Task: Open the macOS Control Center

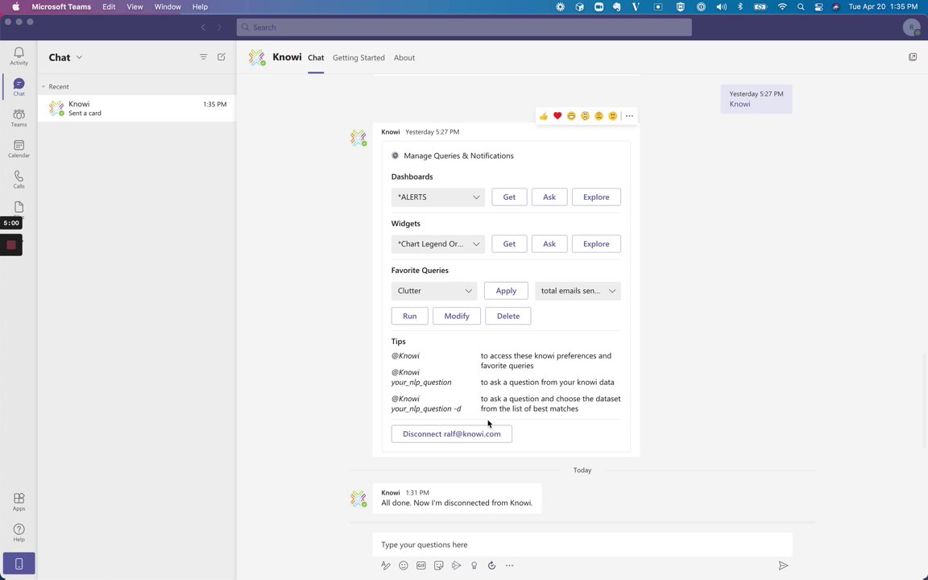Action: tap(818, 6)
